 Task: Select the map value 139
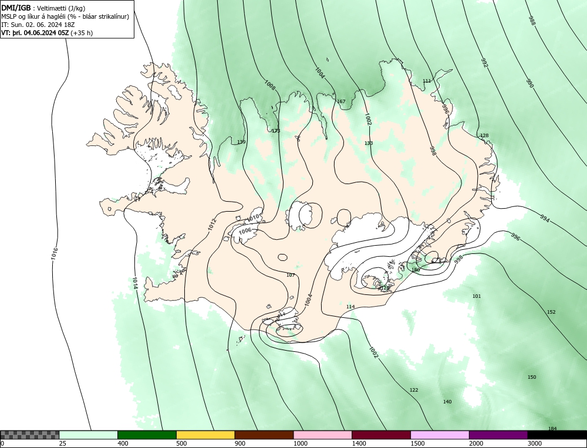241,142
